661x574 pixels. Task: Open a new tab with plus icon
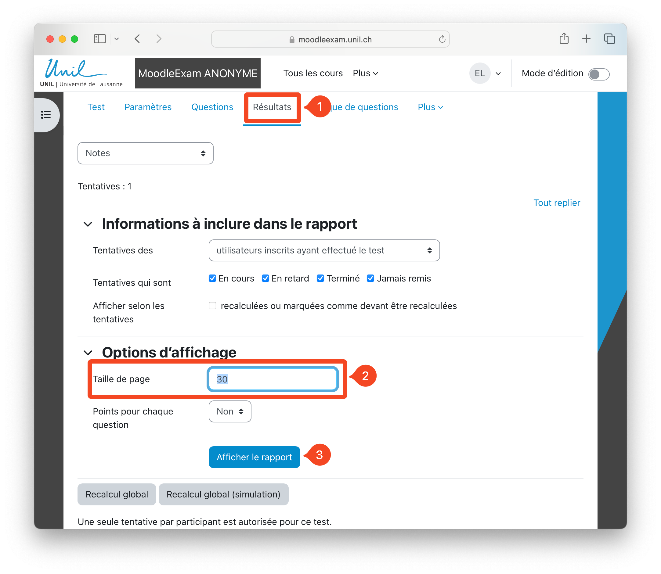coord(586,38)
